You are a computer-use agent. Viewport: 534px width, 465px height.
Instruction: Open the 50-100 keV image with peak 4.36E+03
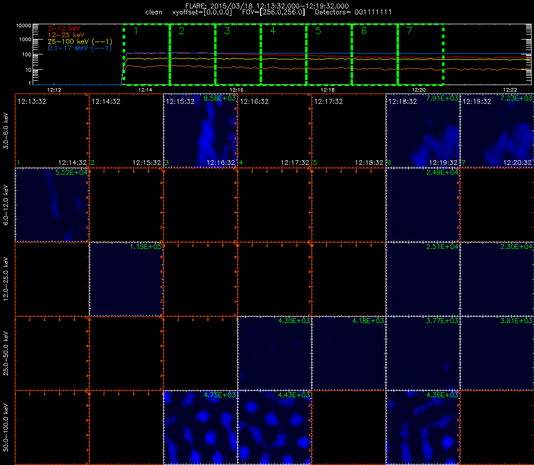click(423, 427)
